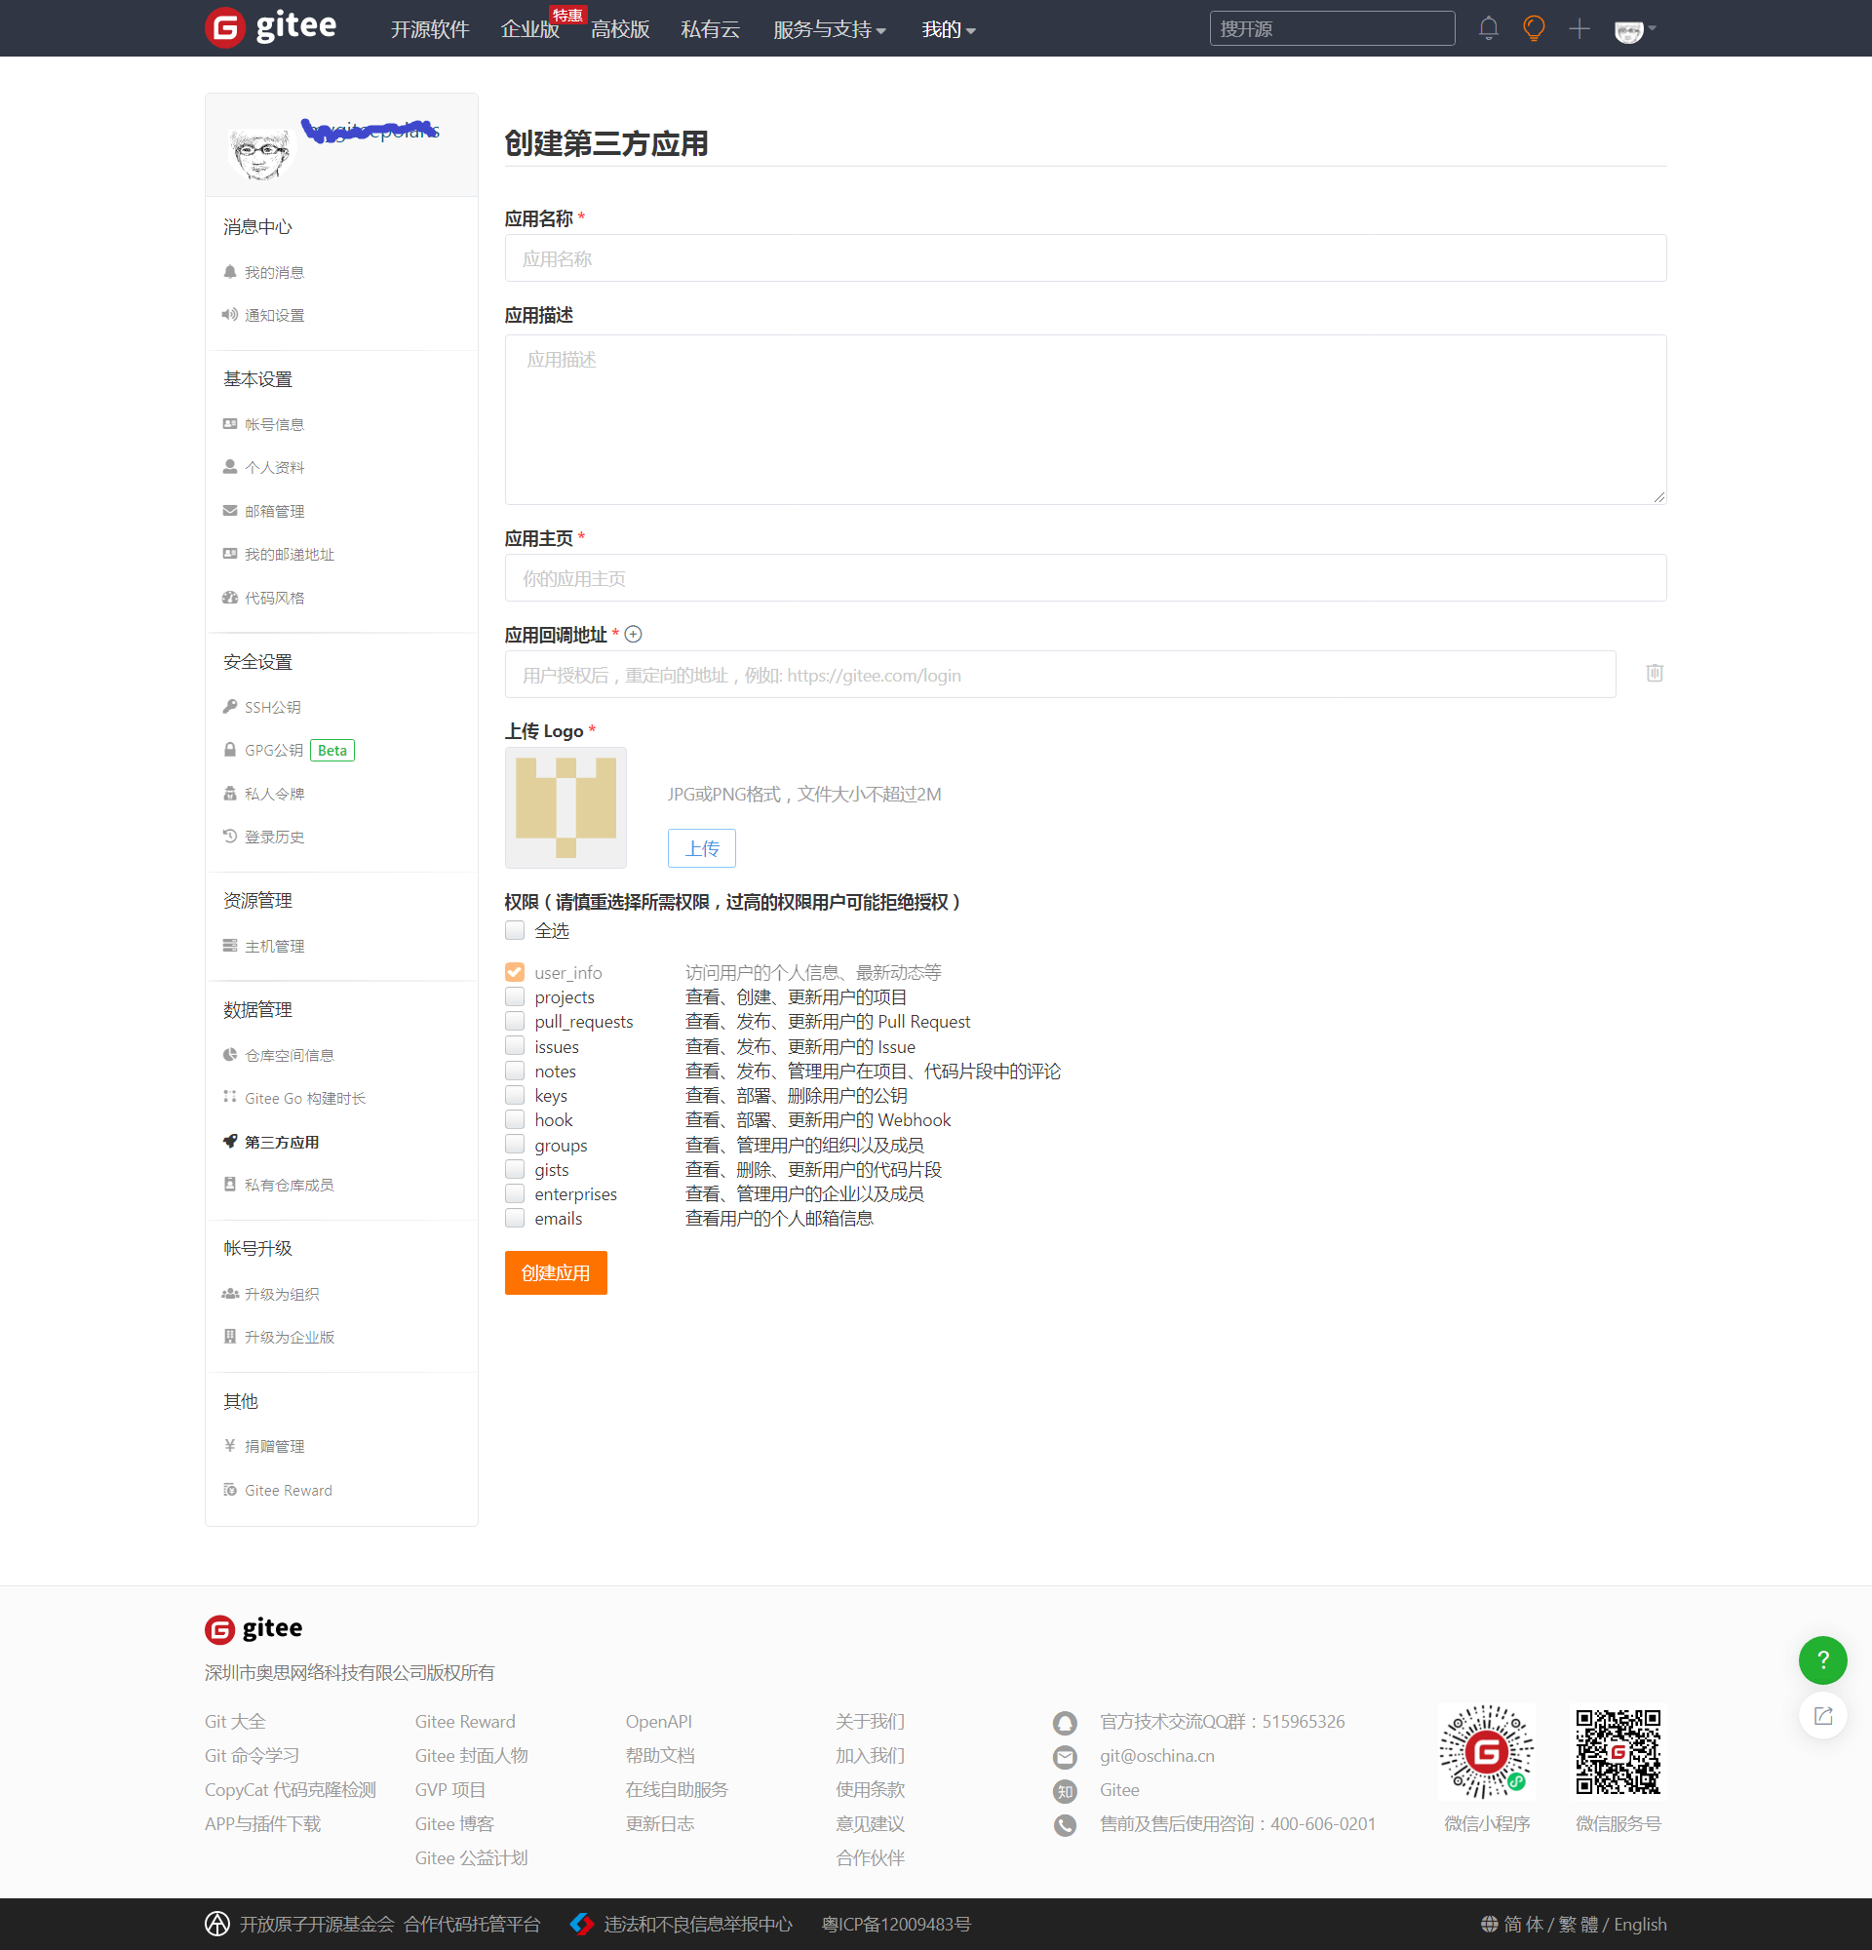Screen dimensions: 1872x1950
Task: Uncheck the user_info permission checkbox
Action: coord(515,972)
